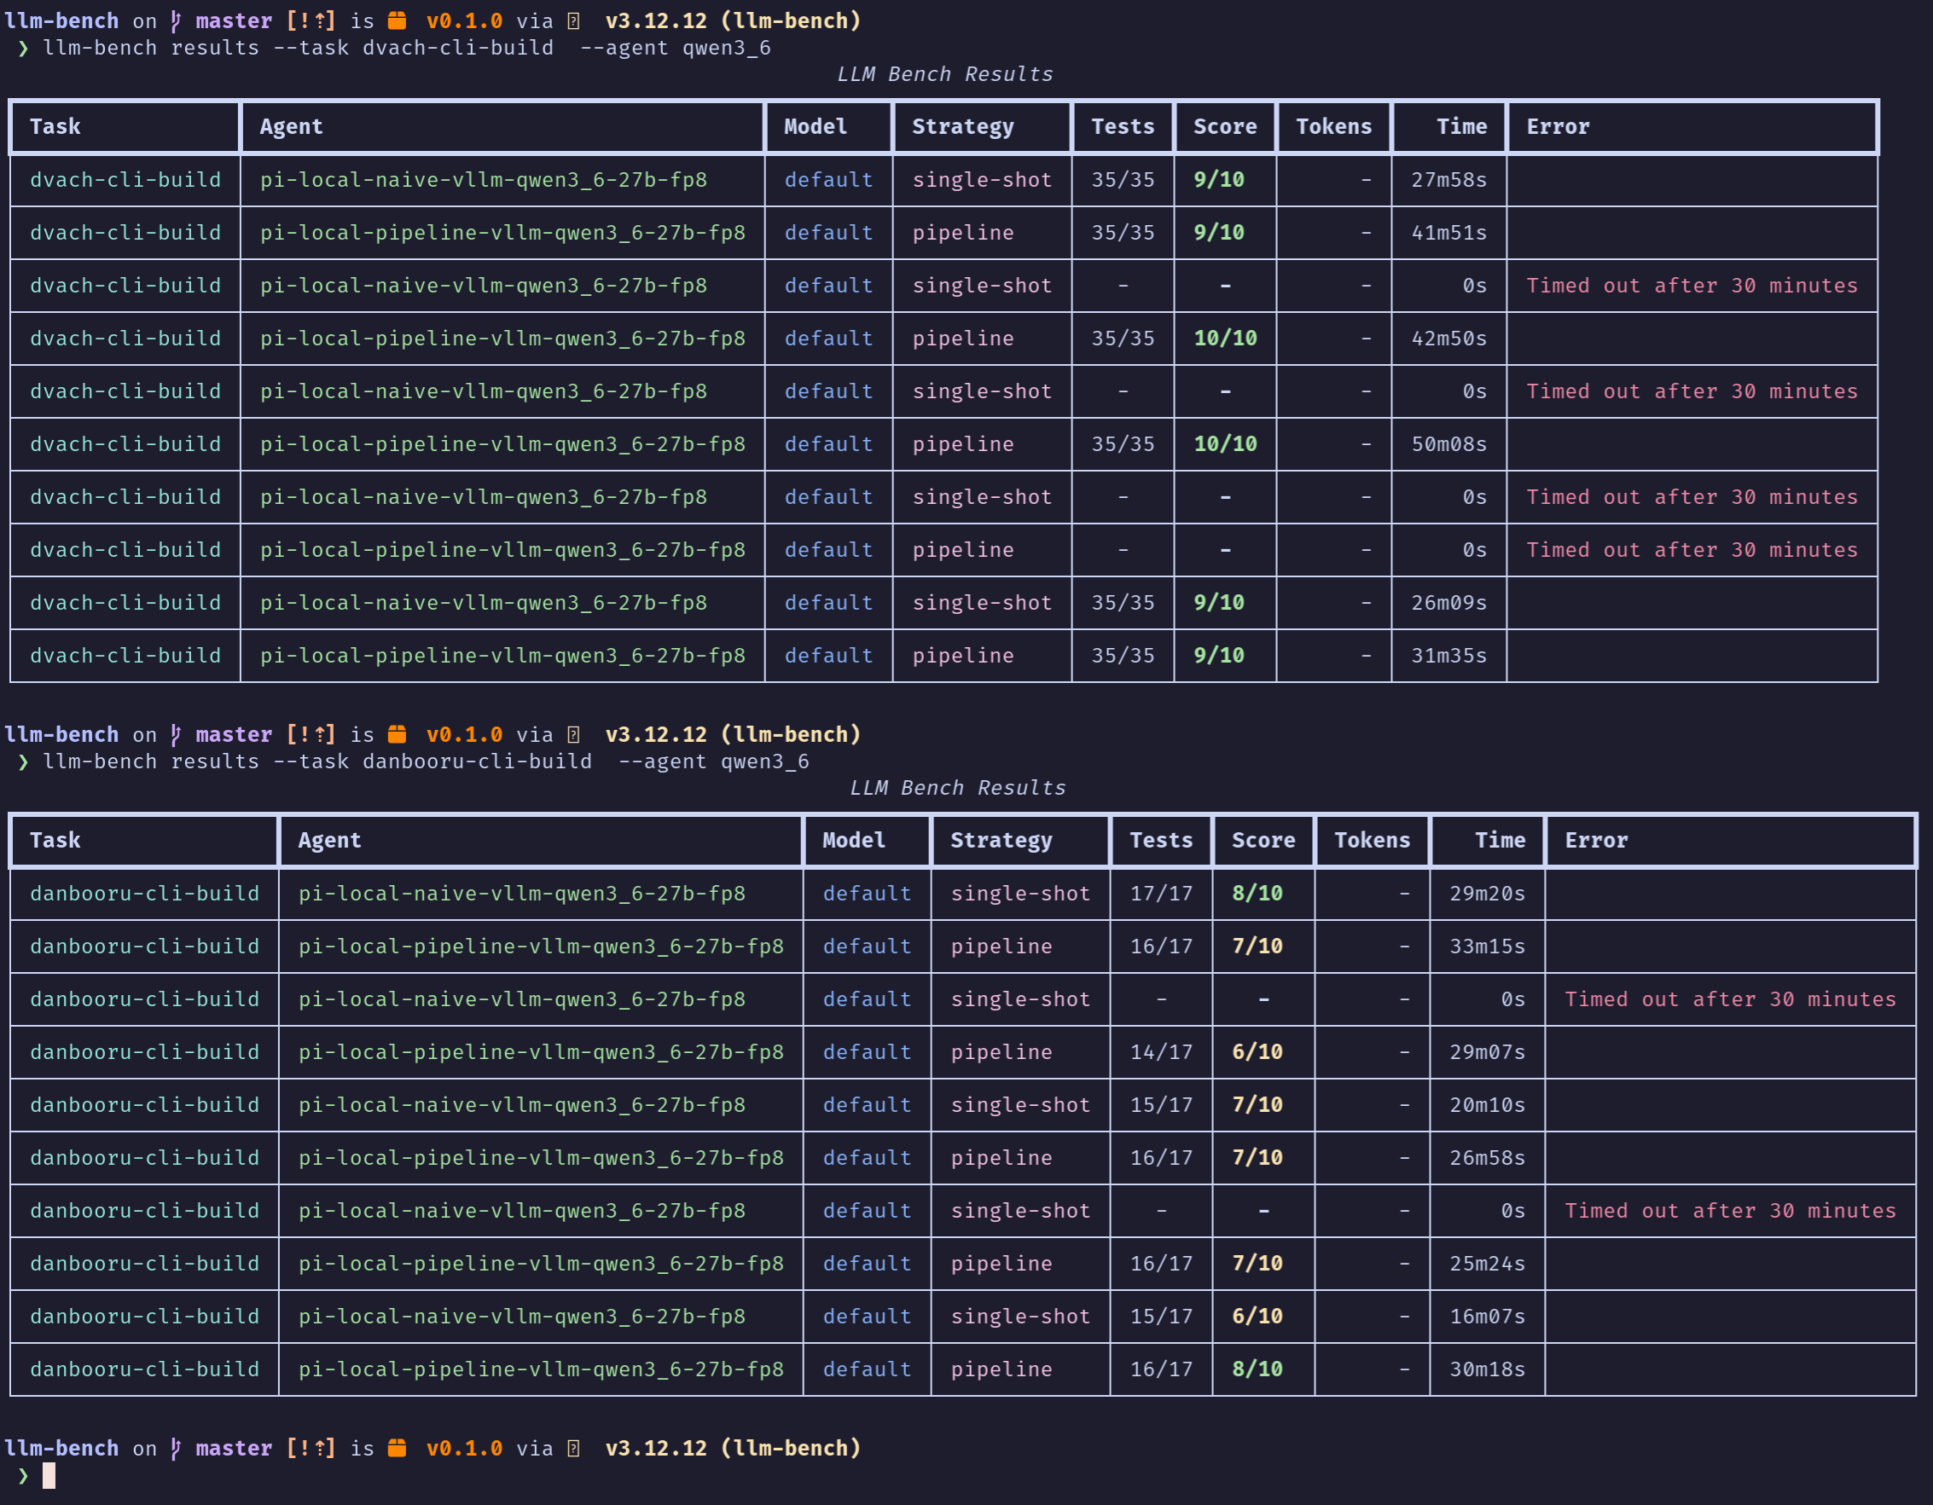Click the time value '50m08s'
Viewport: 1933px width, 1505px height.
[x=1448, y=444]
